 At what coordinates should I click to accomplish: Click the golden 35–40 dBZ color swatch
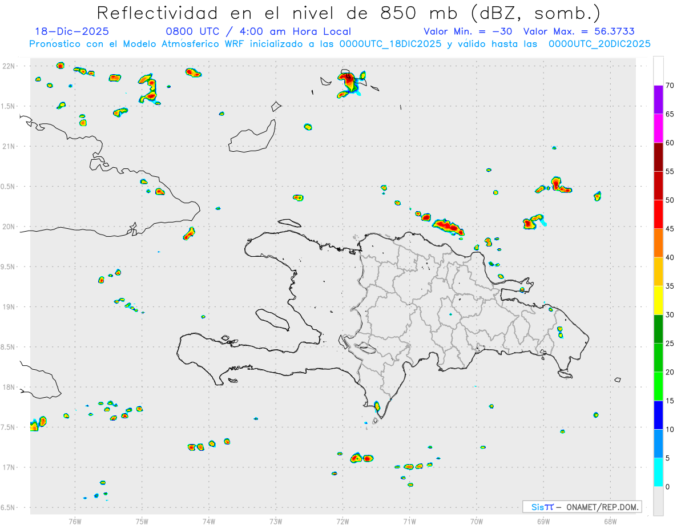(x=658, y=272)
